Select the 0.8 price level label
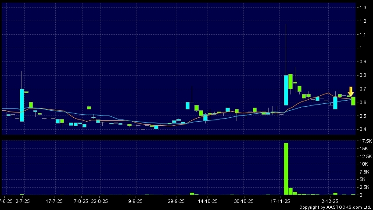This screenshot has height=210, width=373. [x=362, y=76]
